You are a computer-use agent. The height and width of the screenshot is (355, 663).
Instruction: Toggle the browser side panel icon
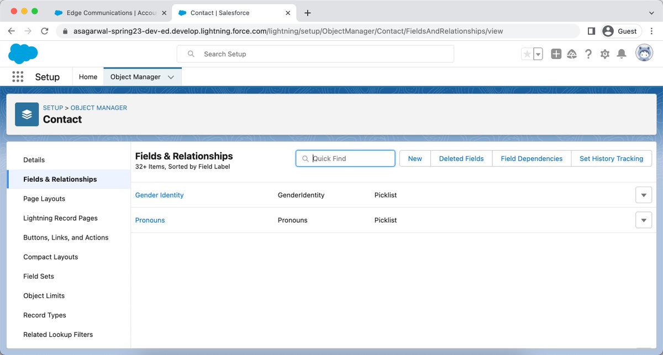click(591, 31)
